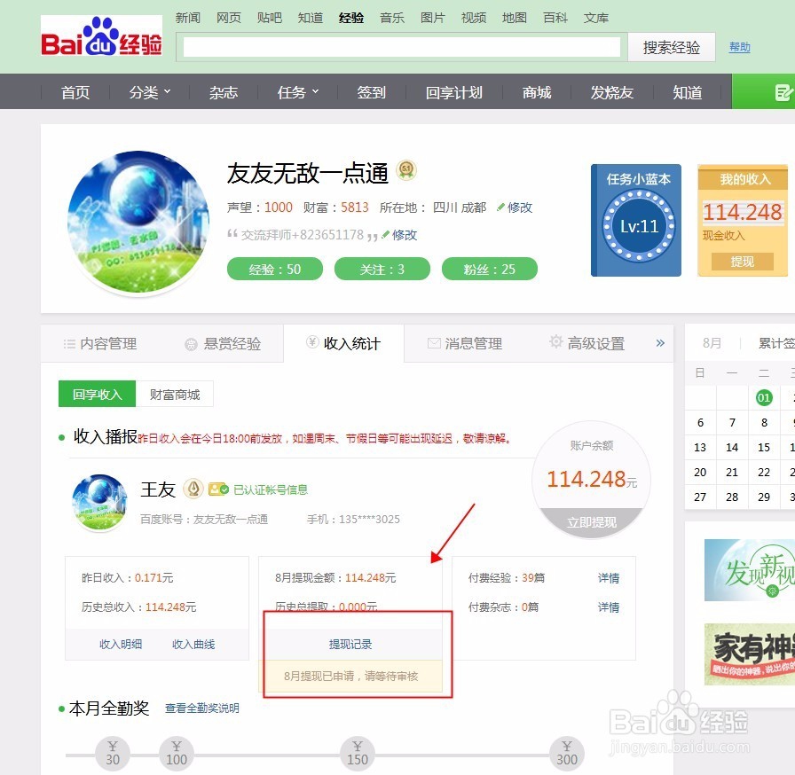795x775 pixels.
Task: Click the green verified ID card badge icon
Action: [x=218, y=488]
